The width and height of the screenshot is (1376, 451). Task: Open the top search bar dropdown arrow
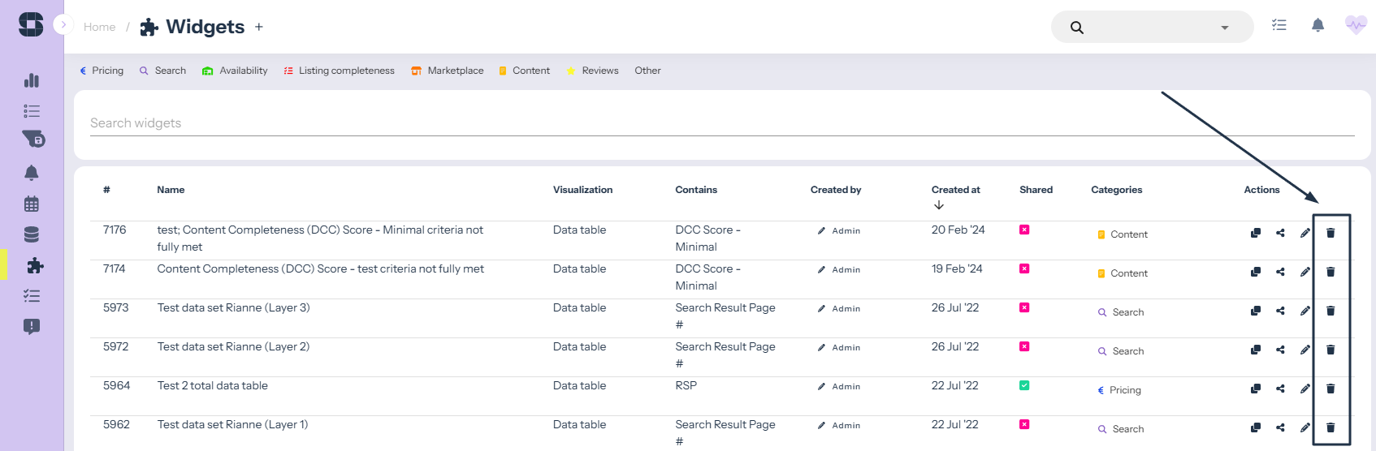pyautogui.click(x=1224, y=28)
